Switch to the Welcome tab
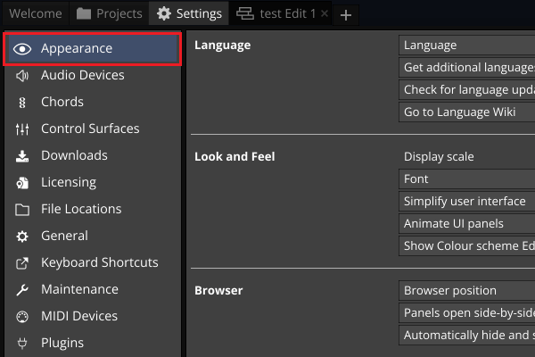535x357 pixels. click(35, 13)
